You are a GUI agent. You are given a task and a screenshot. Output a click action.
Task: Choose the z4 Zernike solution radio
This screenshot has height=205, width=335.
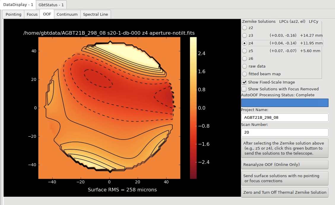tap(244, 43)
